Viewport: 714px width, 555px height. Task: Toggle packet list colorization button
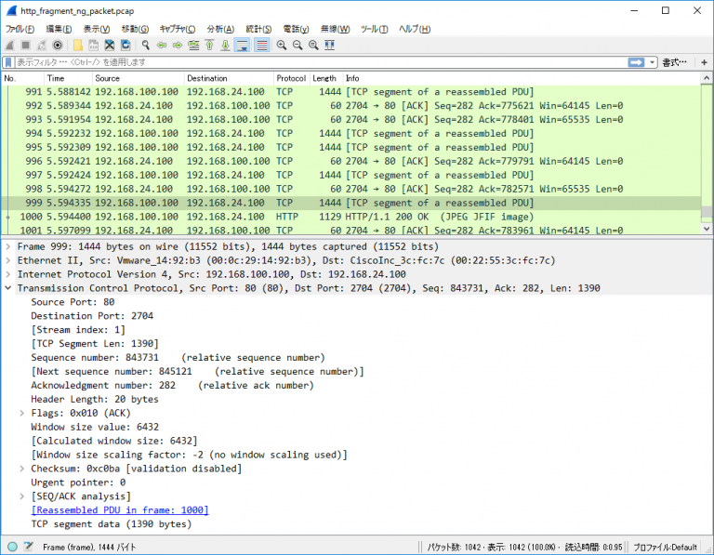pyautogui.click(x=261, y=45)
